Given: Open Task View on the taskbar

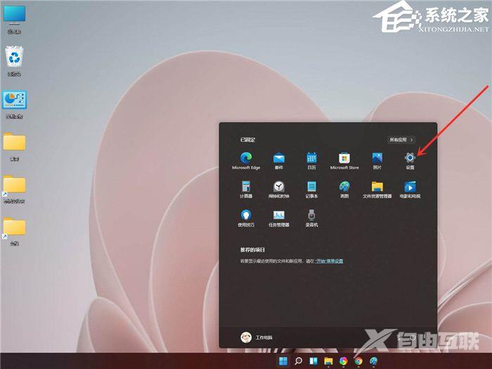Looking at the screenshot, I should click(x=313, y=361).
